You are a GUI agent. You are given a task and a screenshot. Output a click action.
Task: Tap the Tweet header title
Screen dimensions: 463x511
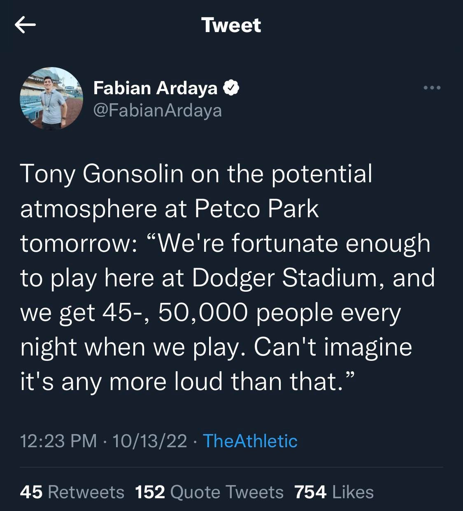[231, 25]
